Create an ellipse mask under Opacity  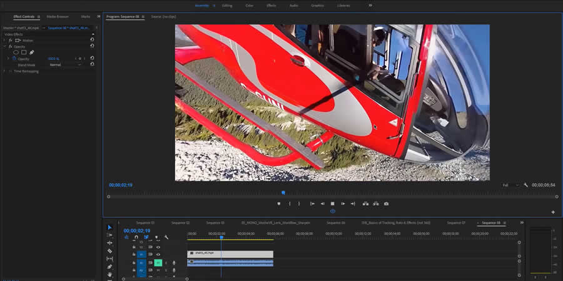[17, 52]
